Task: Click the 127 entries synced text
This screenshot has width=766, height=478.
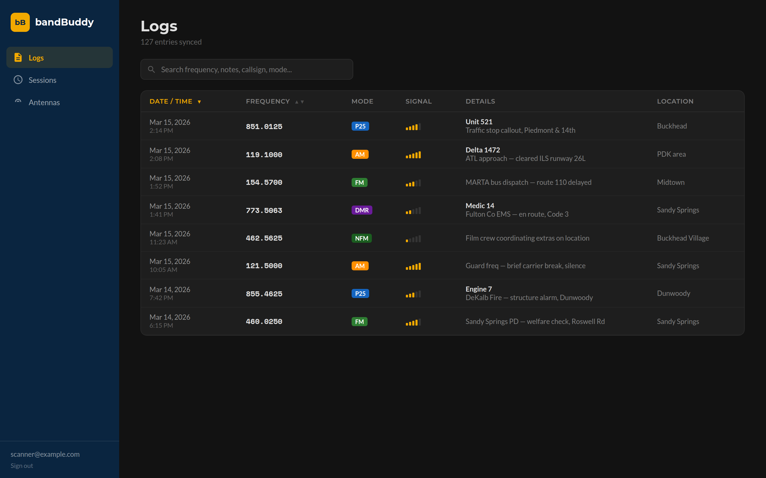Action: [171, 41]
